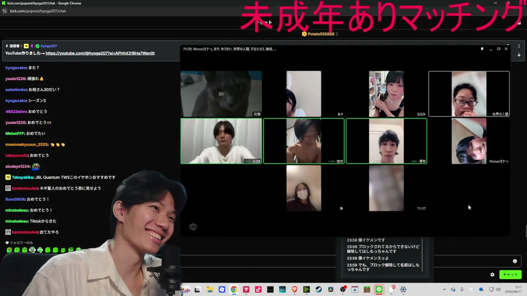Select the video tile labeled あや
This screenshot has height=296, width=527.
pos(304,94)
